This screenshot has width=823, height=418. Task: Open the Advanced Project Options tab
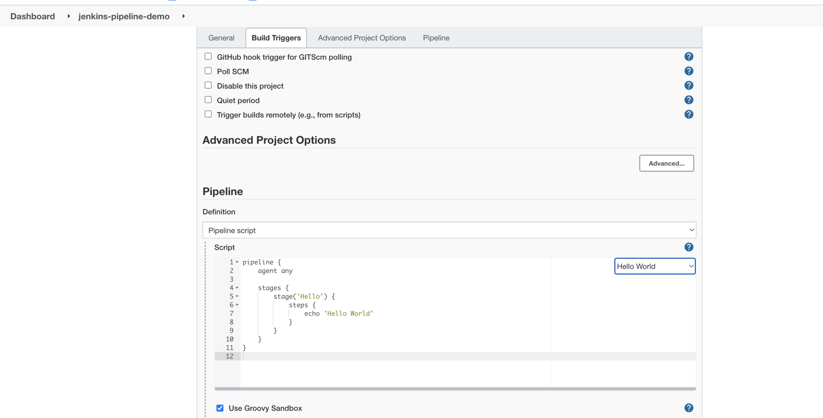(361, 38)
